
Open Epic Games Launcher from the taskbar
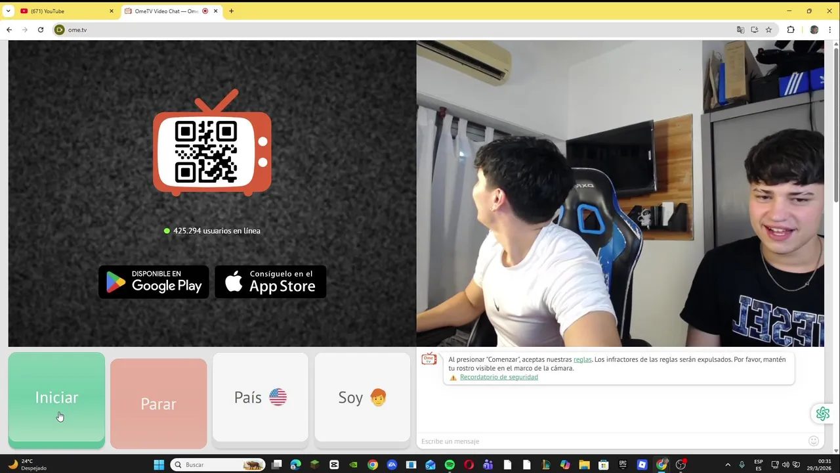pos(623,464)
